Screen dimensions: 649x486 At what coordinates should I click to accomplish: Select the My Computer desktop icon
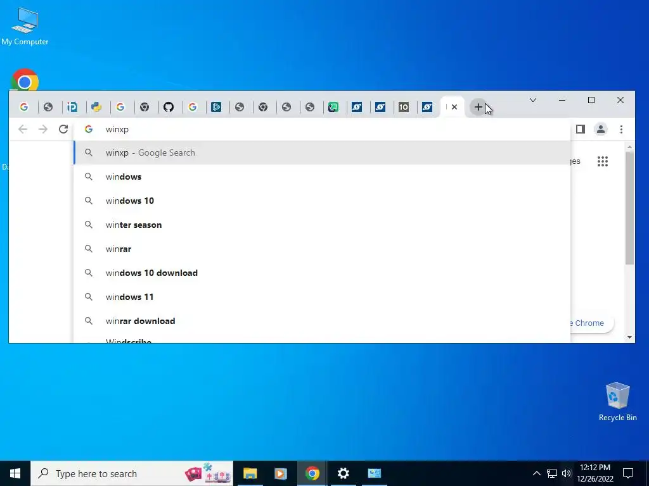(x=25, y=26)
